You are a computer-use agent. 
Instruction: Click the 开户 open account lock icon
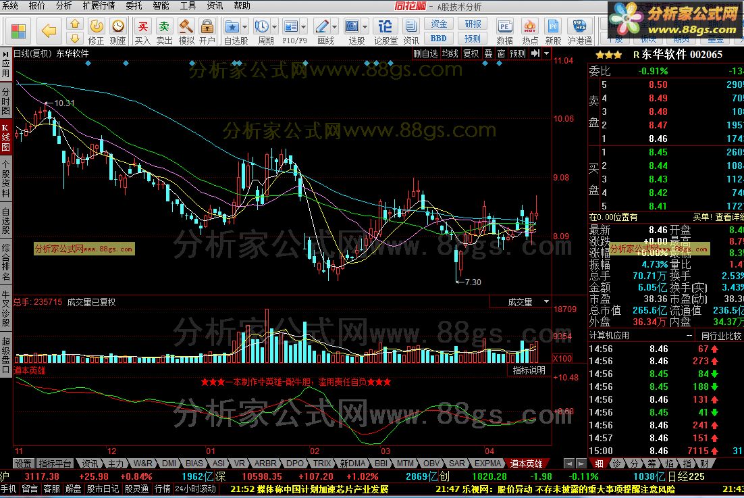click(207, 31)
